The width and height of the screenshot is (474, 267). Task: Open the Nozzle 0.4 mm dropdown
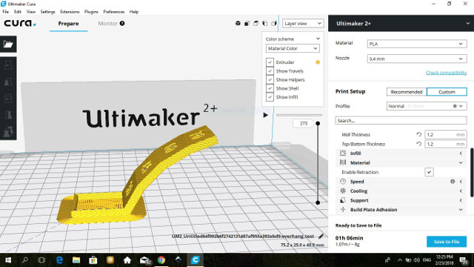417,59
